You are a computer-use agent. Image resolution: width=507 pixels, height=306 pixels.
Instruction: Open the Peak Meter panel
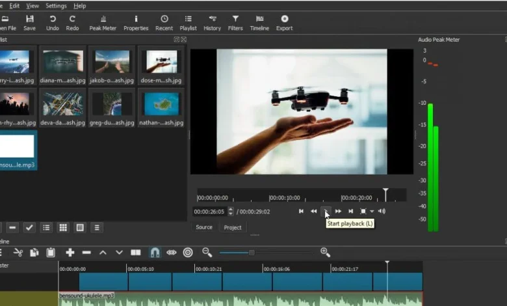click(x=103, y=23)
